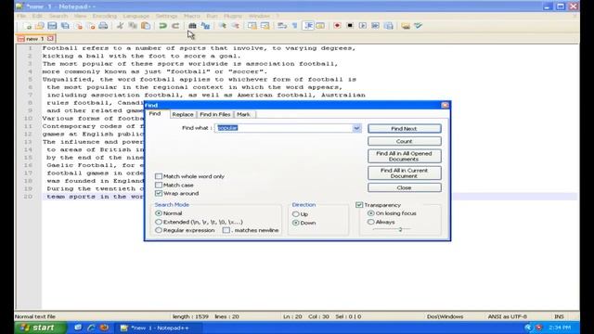Click the Find Next button
This screenshot has height=334, width=594.
pyautogui.click(x=405, y=129)
